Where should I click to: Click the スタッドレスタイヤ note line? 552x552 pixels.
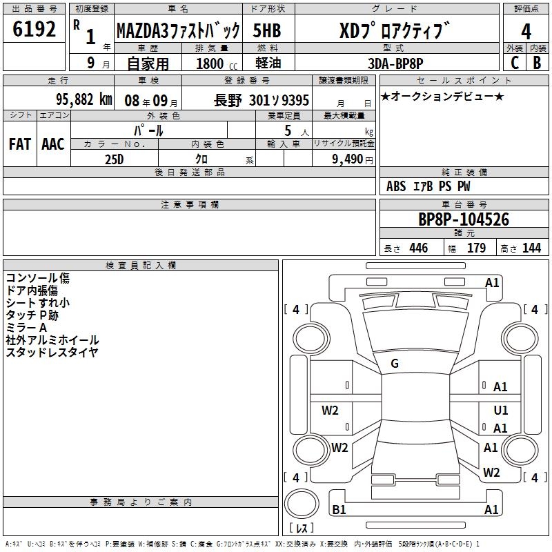tap(52, 353)
